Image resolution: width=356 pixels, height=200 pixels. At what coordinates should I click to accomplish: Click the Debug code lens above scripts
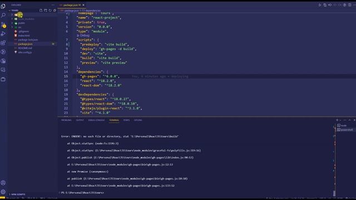(x=83, y=36)
